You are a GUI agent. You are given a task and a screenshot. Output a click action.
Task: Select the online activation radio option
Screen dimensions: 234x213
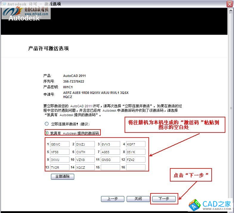[46, 124]
